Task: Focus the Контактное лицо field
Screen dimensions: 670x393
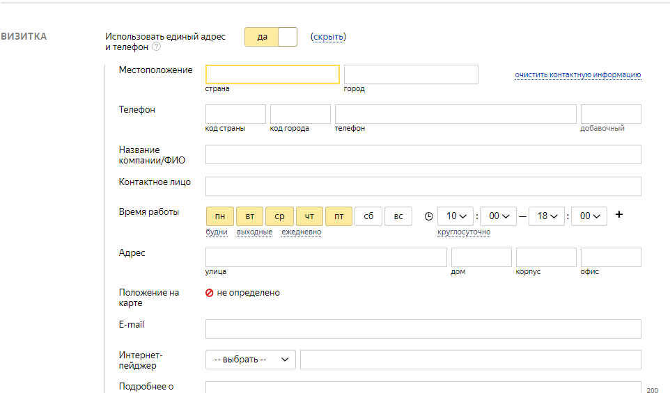Action: (423, 186)
